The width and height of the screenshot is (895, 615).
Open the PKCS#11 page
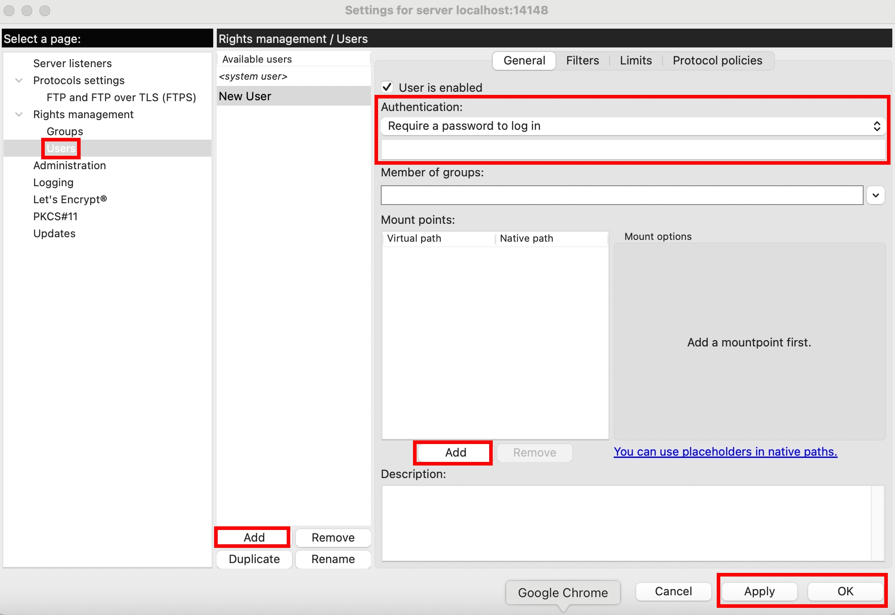(x=55, y=217)
